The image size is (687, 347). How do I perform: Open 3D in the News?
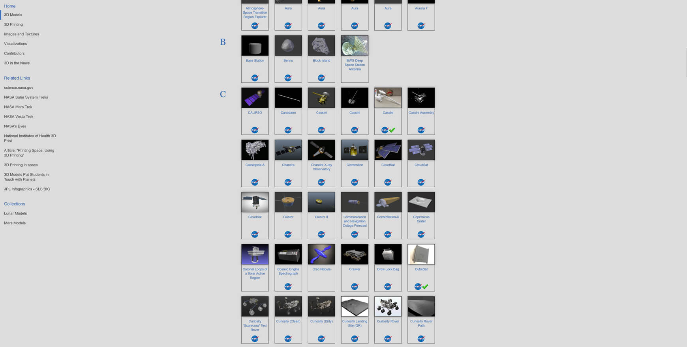pyautogui.click(x=17, y=63)
